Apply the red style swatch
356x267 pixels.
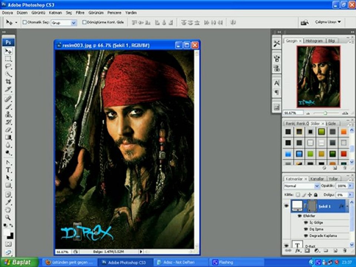(344, 154)
